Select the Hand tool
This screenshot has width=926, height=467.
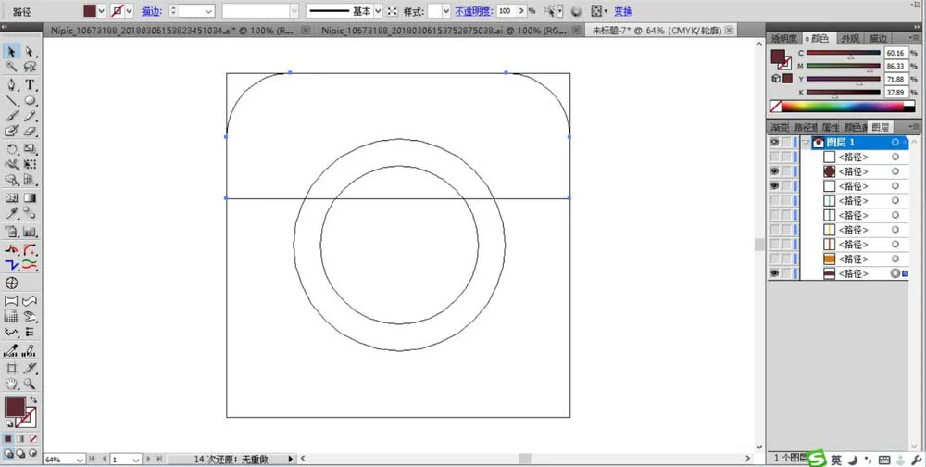[x=11, y=384]
